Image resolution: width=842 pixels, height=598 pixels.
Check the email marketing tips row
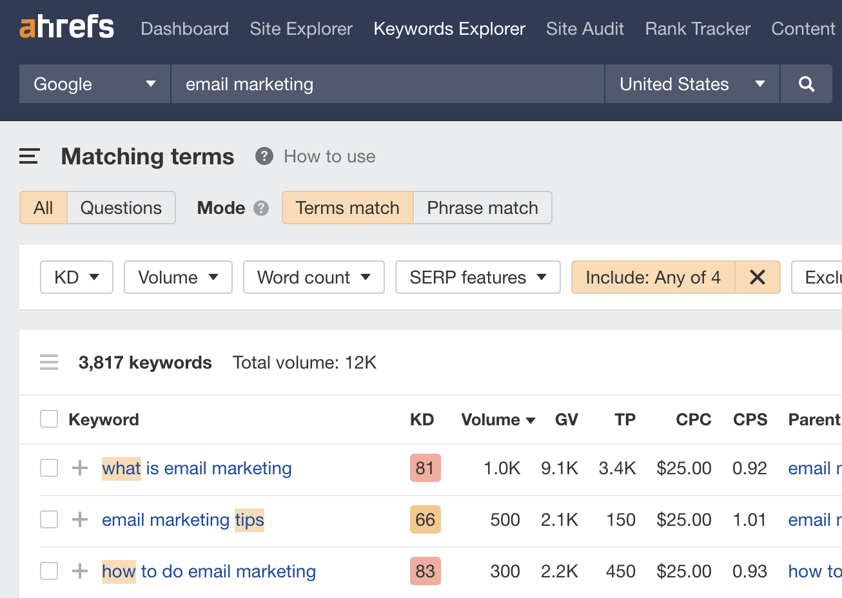click(48, 519)
